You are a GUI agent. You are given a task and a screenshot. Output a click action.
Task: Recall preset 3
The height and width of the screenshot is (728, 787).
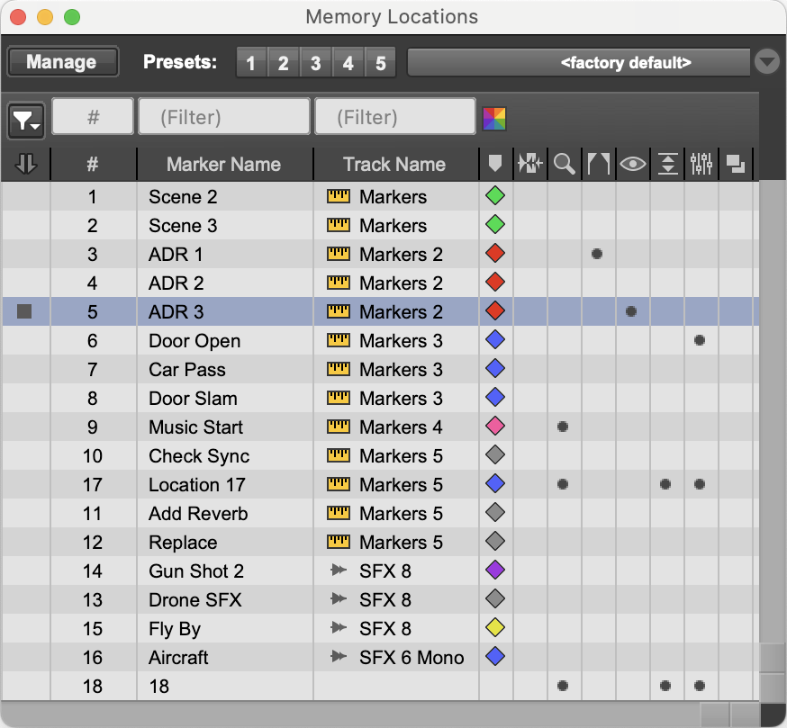(x=316, y=63)
